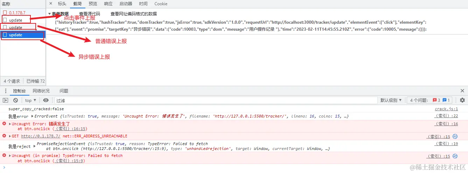Select the highlighted update request row
This screenshot has width=468, height=173.
tap(23, 35)
